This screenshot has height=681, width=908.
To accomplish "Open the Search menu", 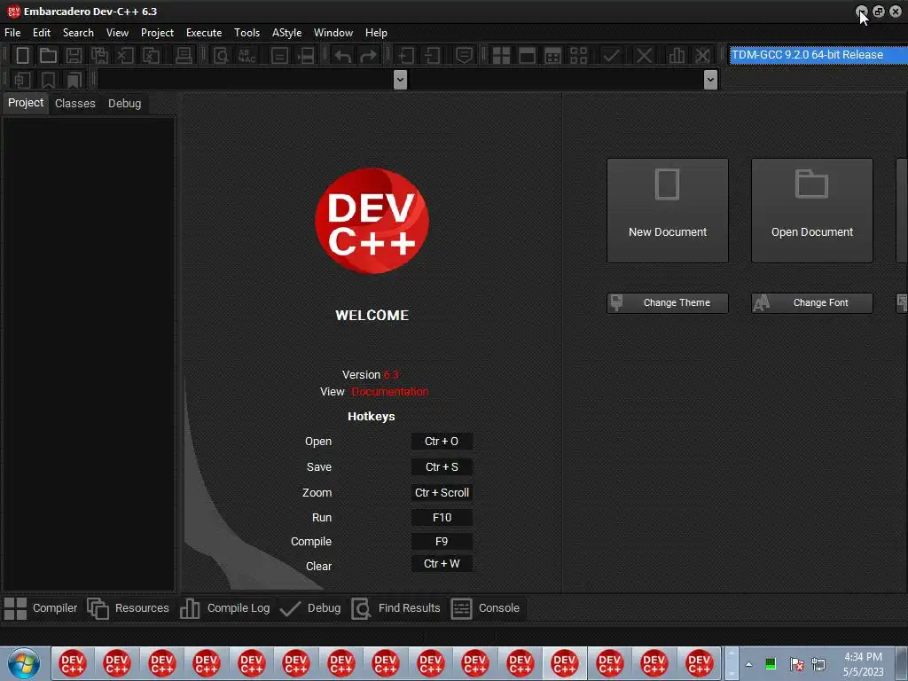I will (x=78, y=33).
